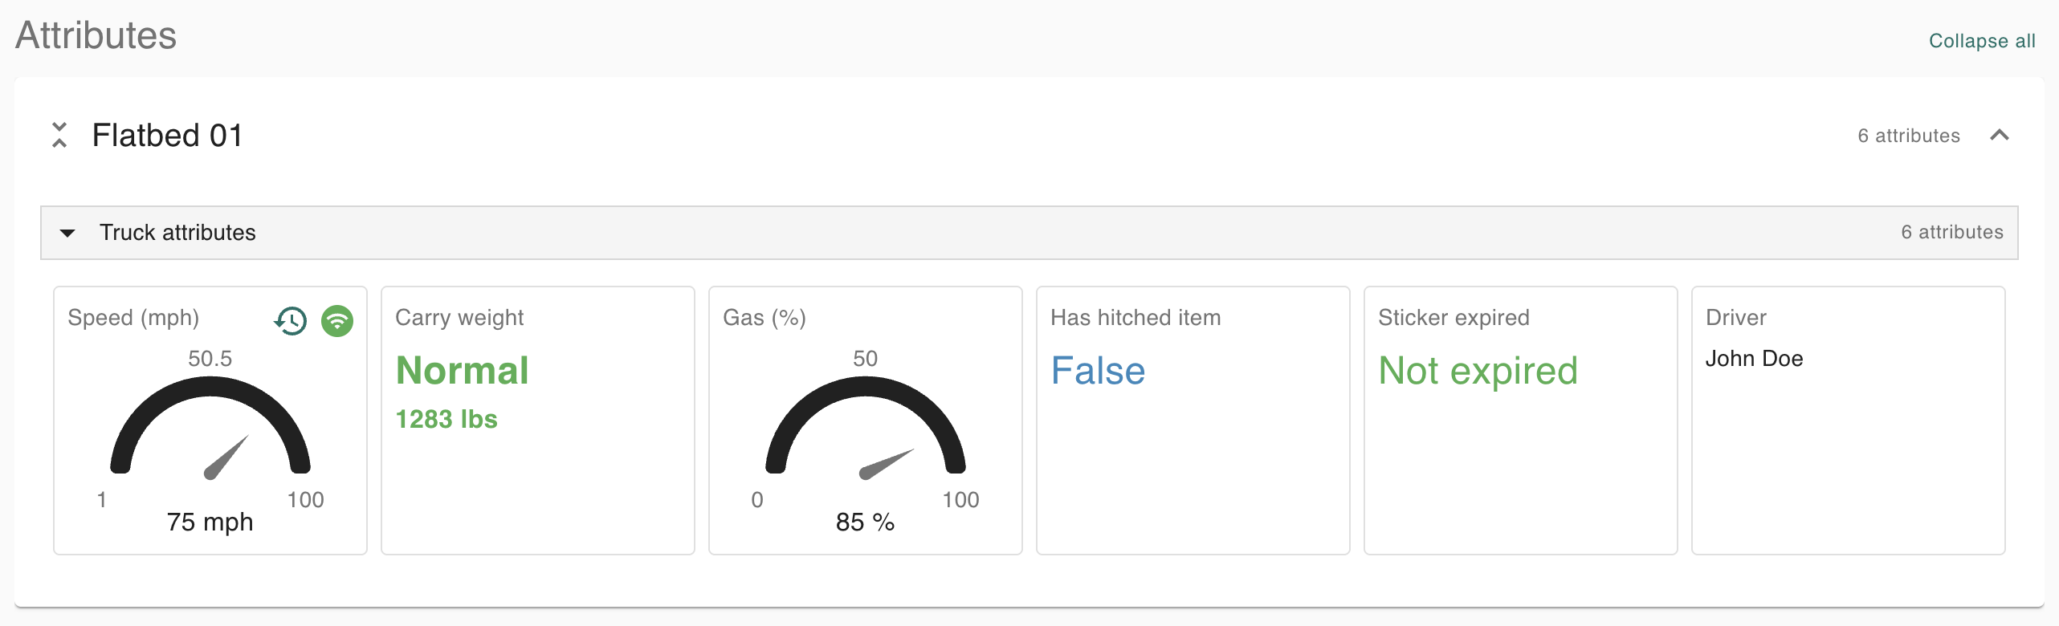The width and height of the screenshot is (2059, 626).
Task: Click the Speed (mph) card title
Action: point(133,318)
